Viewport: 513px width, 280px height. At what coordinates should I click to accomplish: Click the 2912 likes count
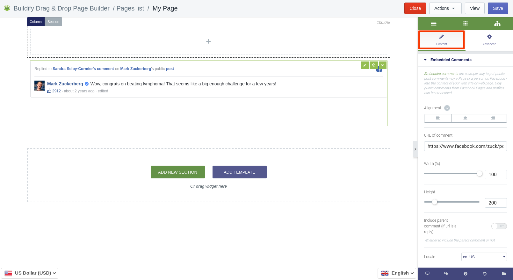(56, 91)
